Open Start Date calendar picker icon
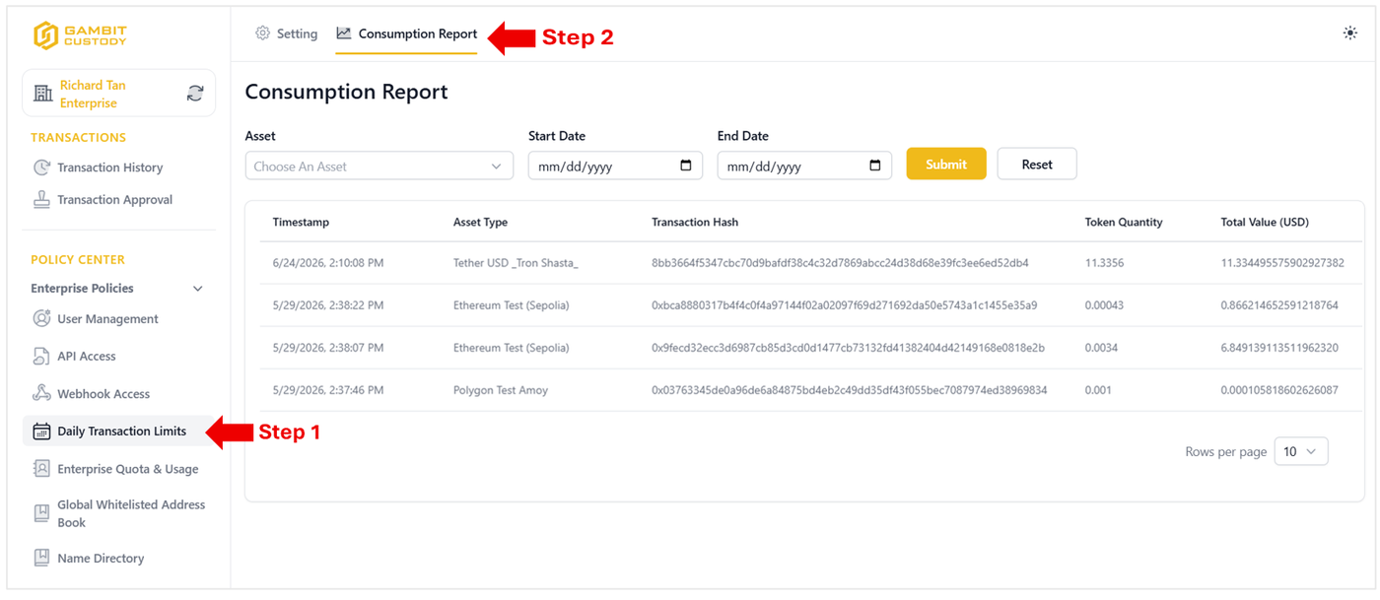Screen dimensions: 1380x600 pos(686,166)
